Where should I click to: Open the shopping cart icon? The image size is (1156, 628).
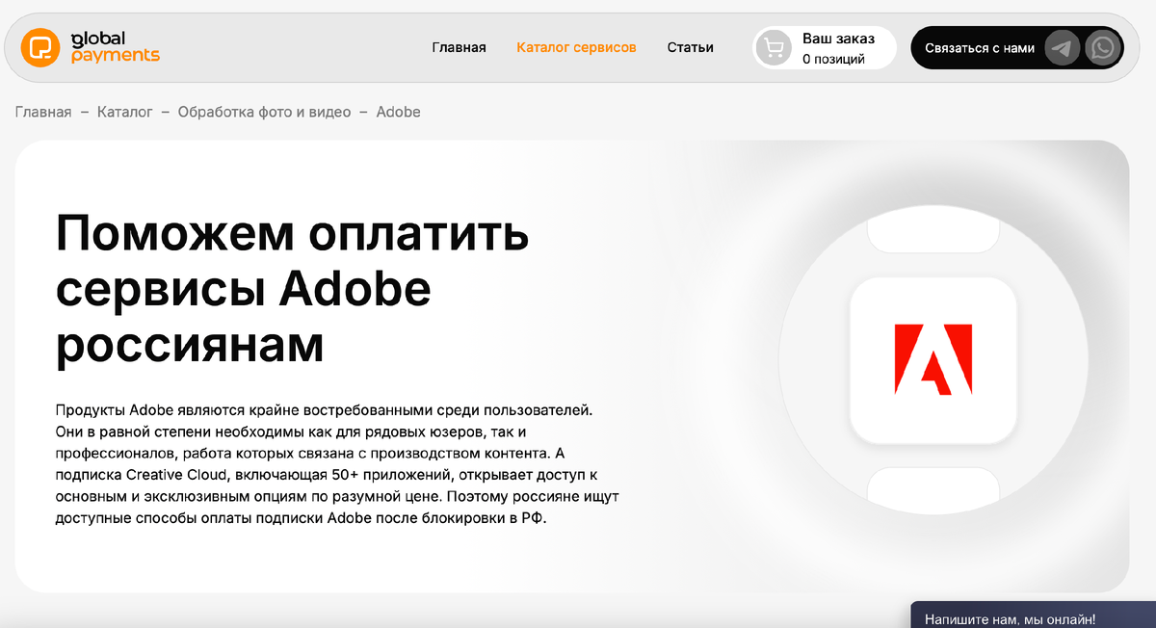773,47
